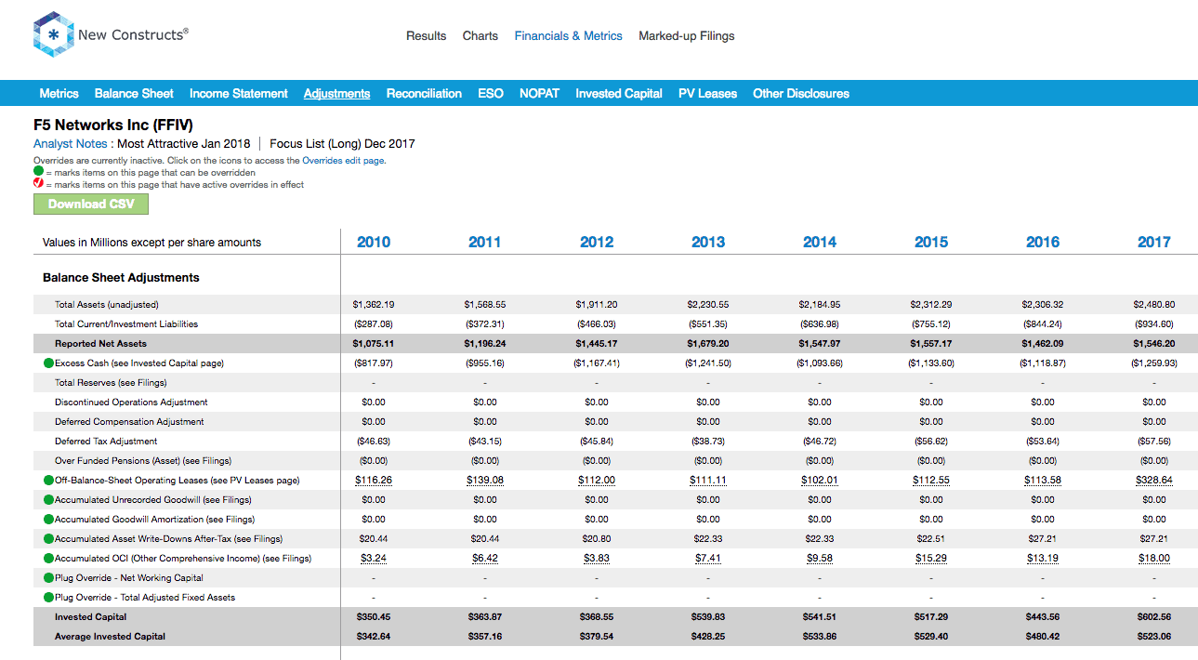
Task: Click the red checkmark active overrides legend icon
Action: (38, 184)
